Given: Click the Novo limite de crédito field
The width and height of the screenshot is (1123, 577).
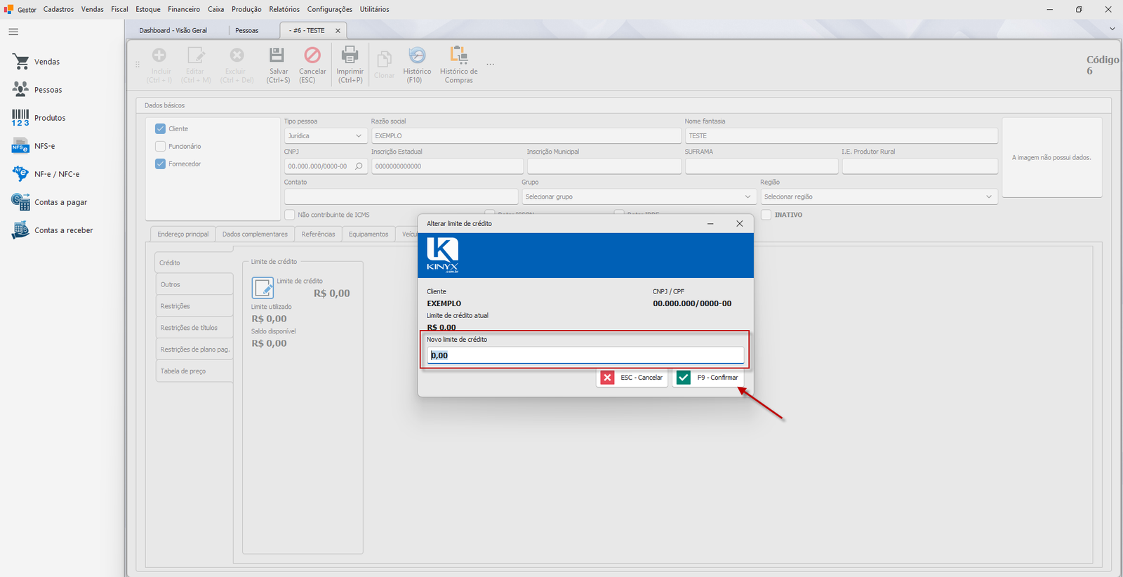Looking at the screenshot, I should pyautogui.click(x=585, y=355).
